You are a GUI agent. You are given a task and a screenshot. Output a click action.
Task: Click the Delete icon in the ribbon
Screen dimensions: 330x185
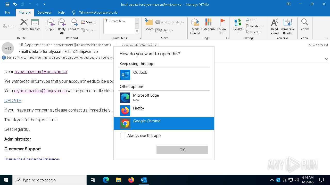point(24,25)
